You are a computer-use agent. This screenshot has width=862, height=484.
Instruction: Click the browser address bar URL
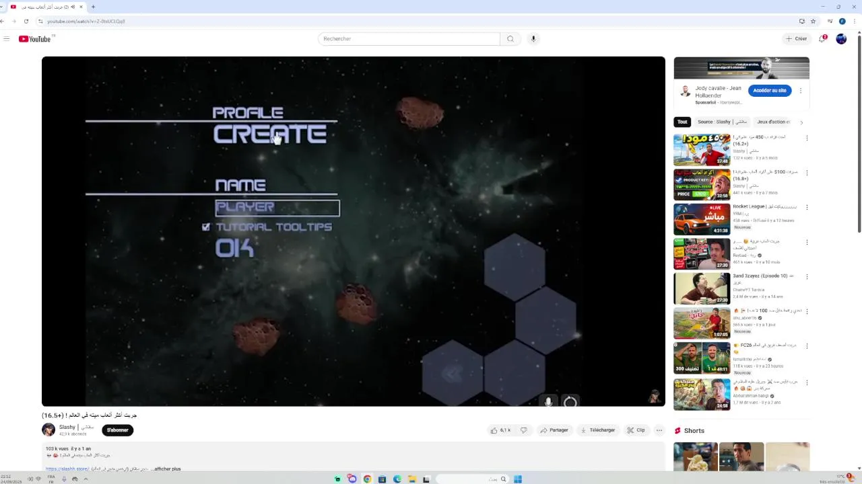tap(86, 22)
